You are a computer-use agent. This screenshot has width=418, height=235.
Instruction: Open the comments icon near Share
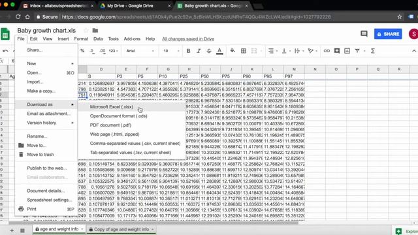(364, 34)
